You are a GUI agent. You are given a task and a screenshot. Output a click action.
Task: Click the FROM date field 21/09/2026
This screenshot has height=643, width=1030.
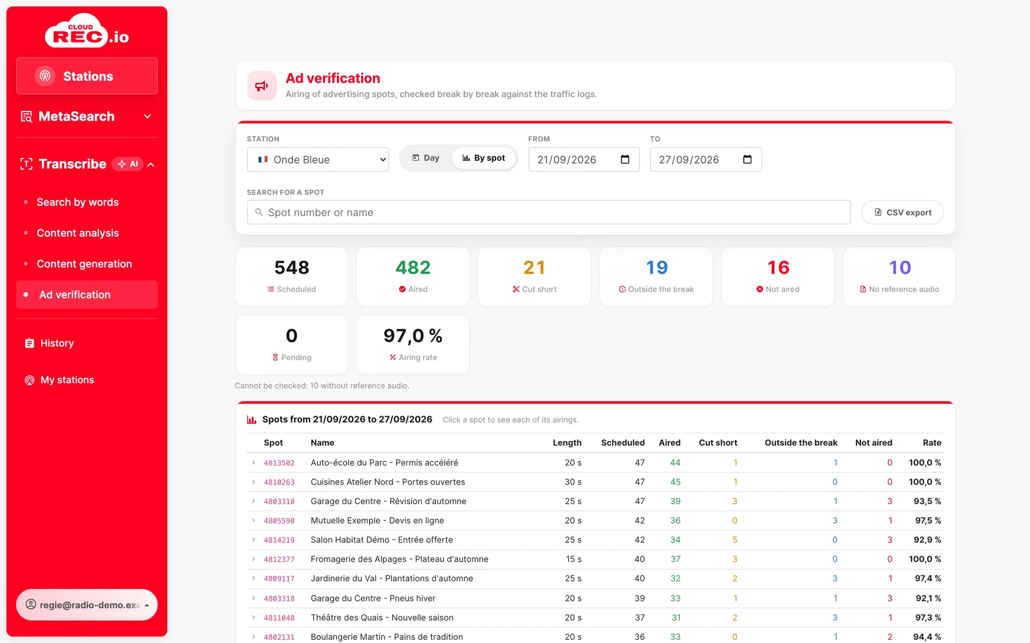click(584, 159)
